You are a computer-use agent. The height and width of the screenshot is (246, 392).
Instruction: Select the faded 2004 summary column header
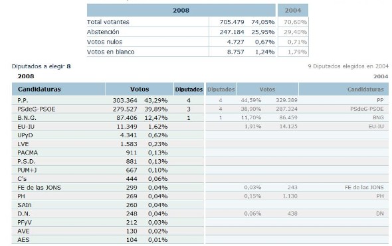click(293, 10)
